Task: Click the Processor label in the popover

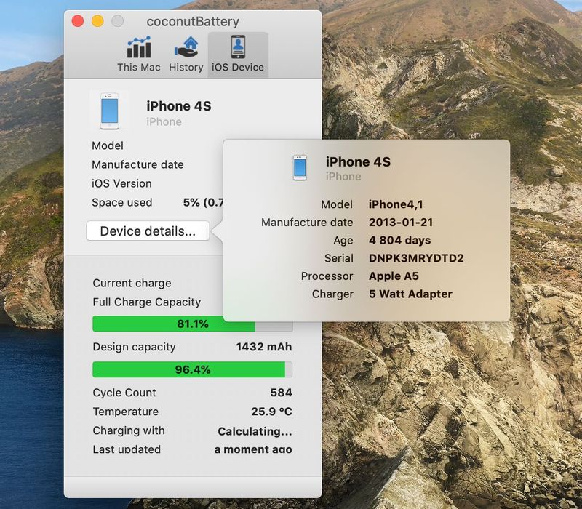Action: click(327, 276)
